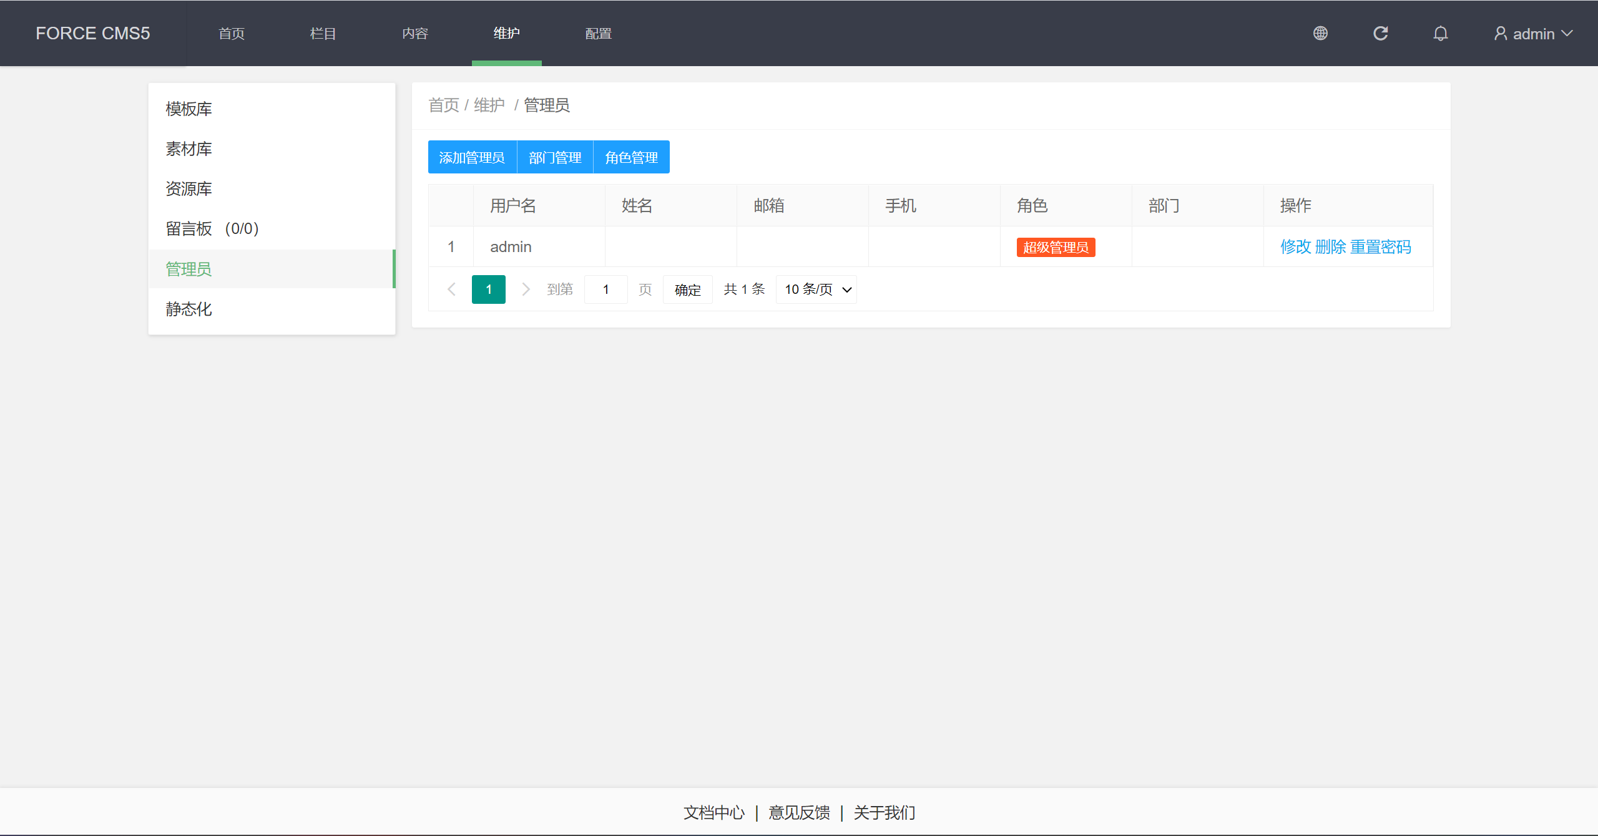1598x836 pixels.
Task: Click 维护 in the breadcrumb
Action: 489,105
